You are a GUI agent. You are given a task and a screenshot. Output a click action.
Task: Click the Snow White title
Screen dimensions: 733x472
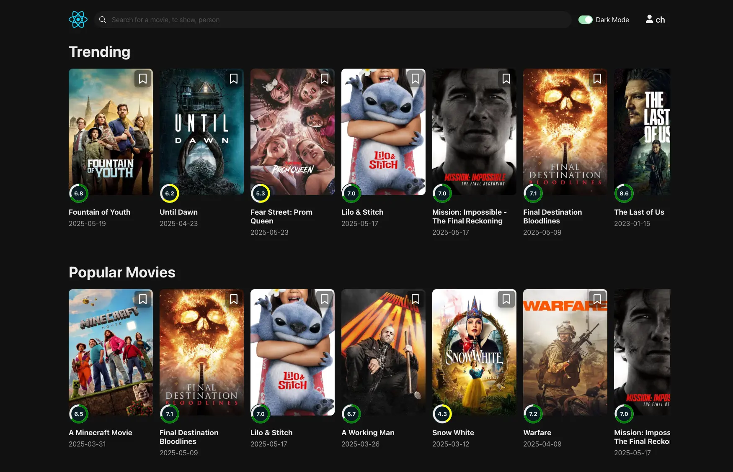coord(453,433)
